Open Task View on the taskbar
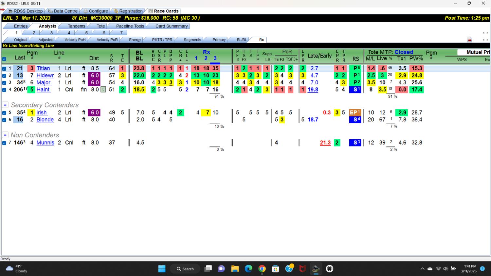The height and width of the screenshot is (276, 491). click(208, 269)
